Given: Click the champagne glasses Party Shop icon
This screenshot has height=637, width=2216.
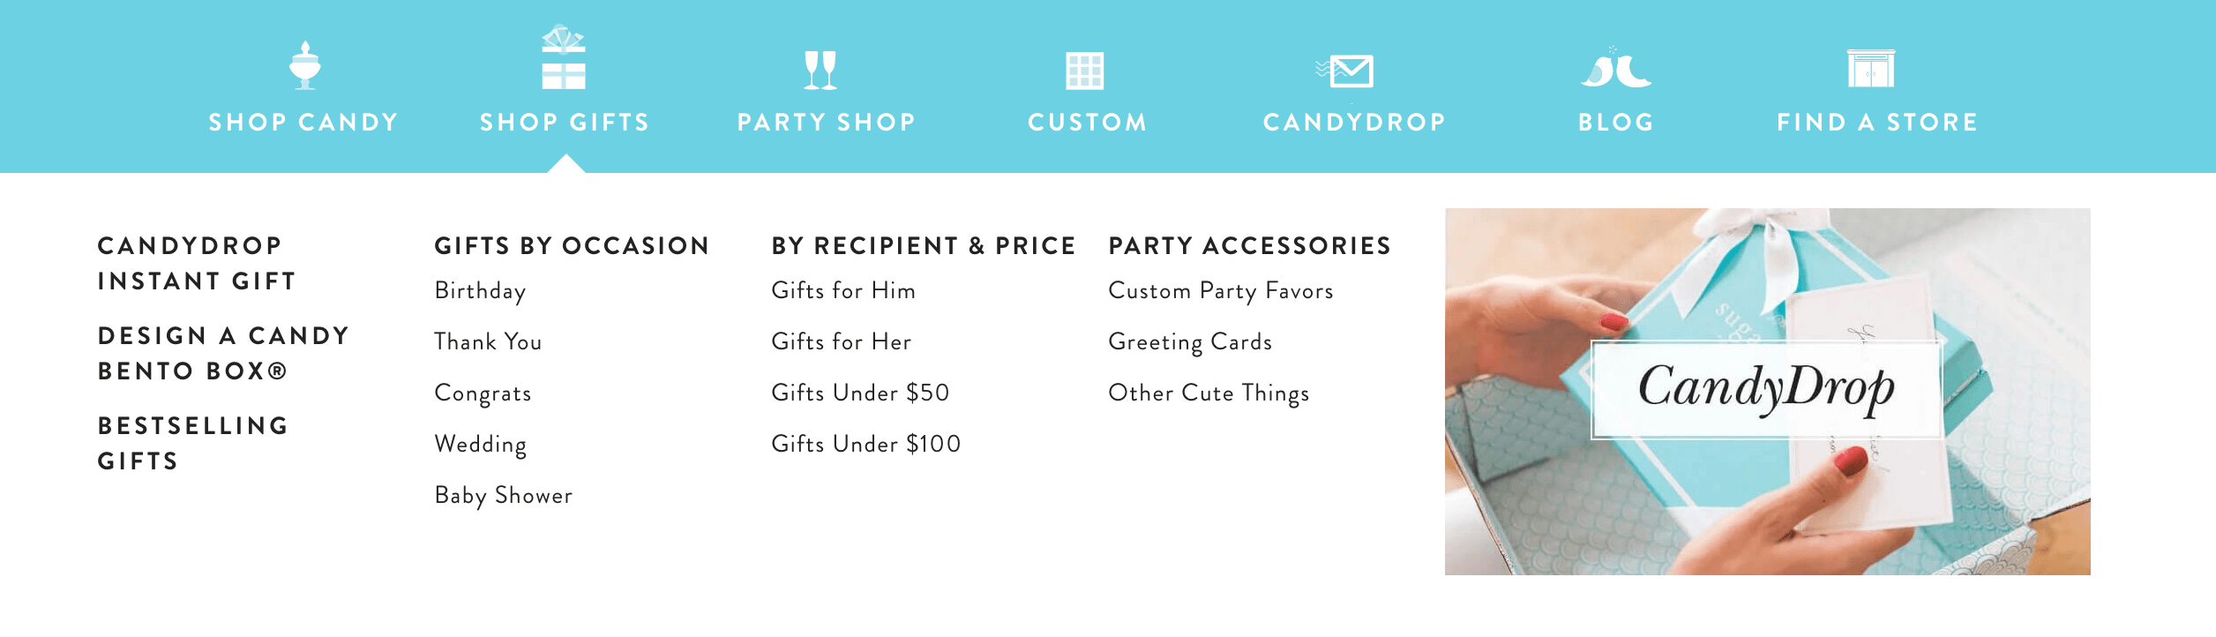Looking at the screenshot, I should 820,70.
